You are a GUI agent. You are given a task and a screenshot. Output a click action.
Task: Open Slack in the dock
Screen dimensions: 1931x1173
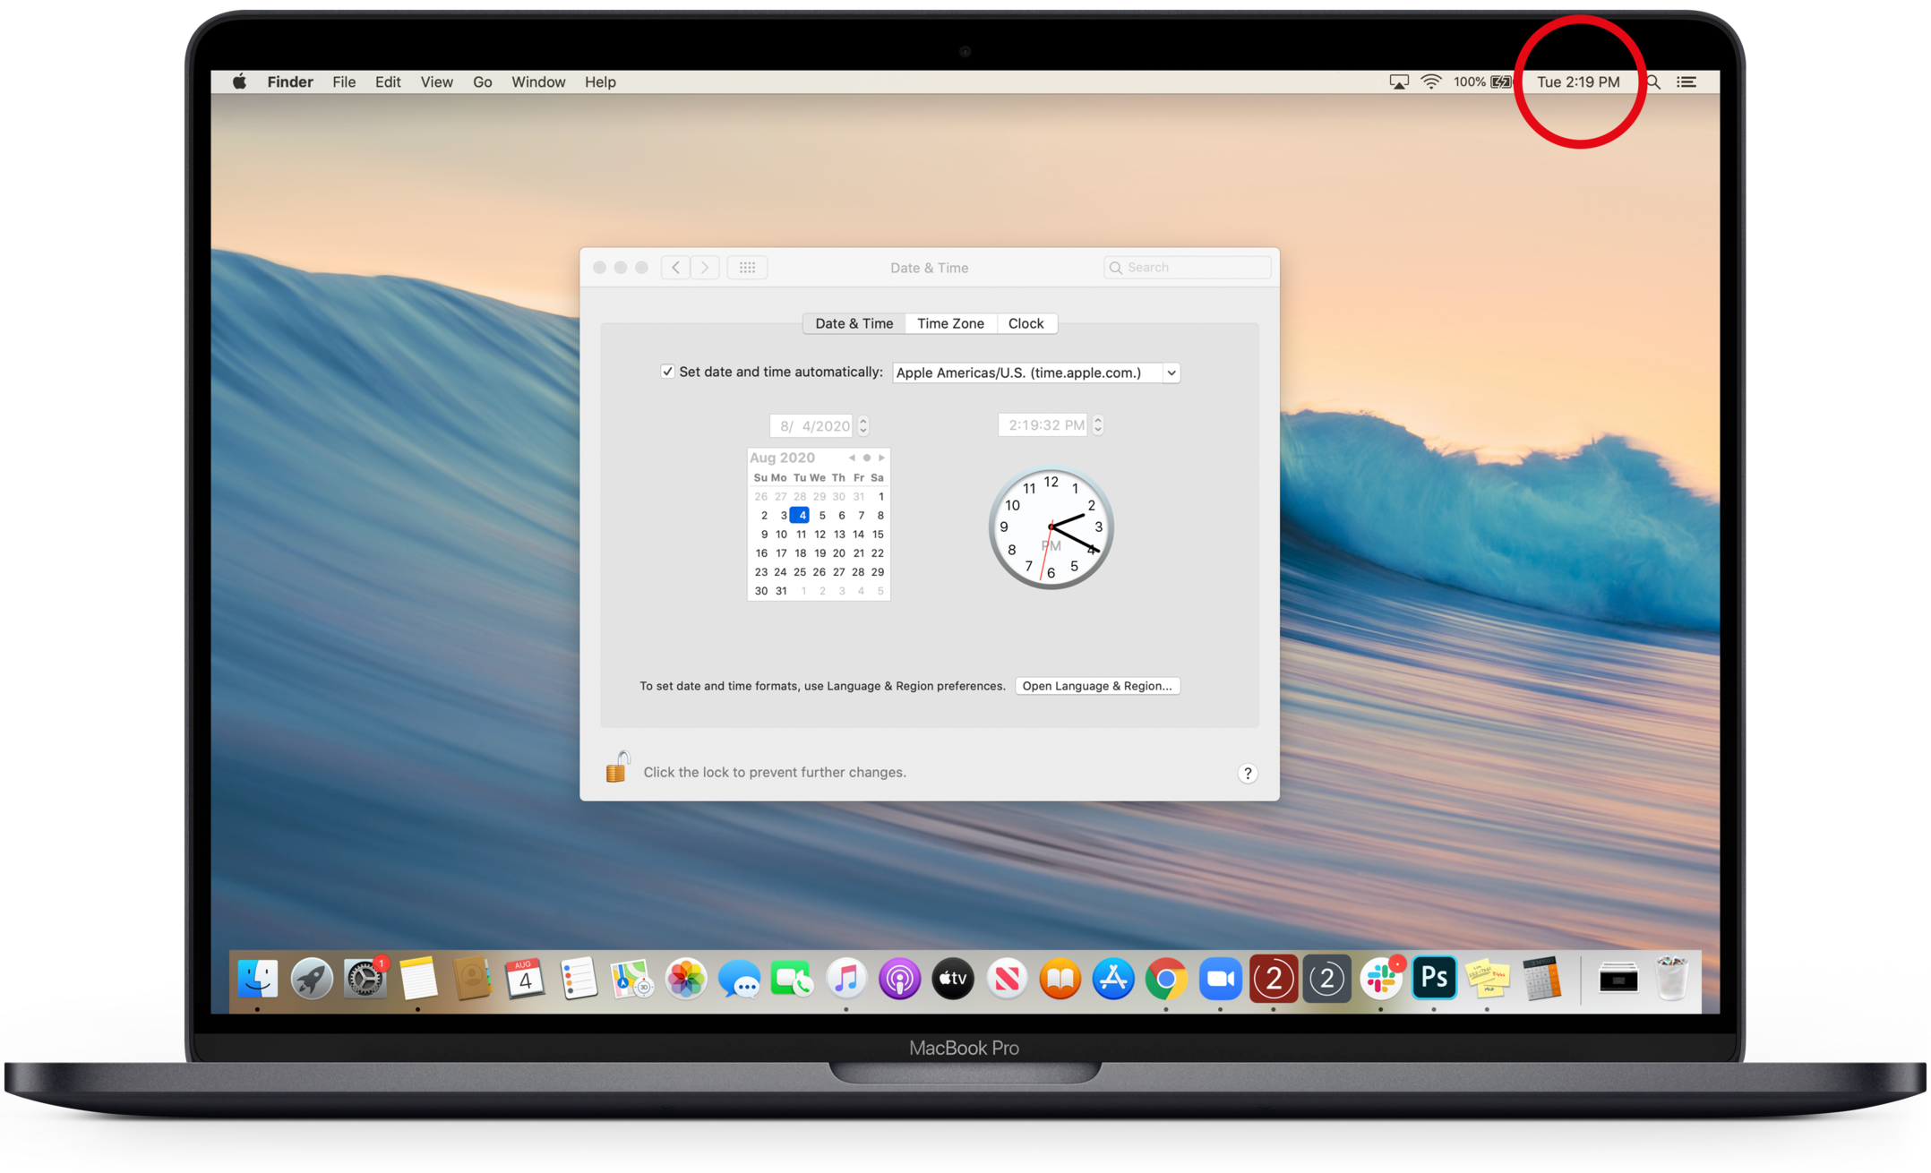[1380, 979]
